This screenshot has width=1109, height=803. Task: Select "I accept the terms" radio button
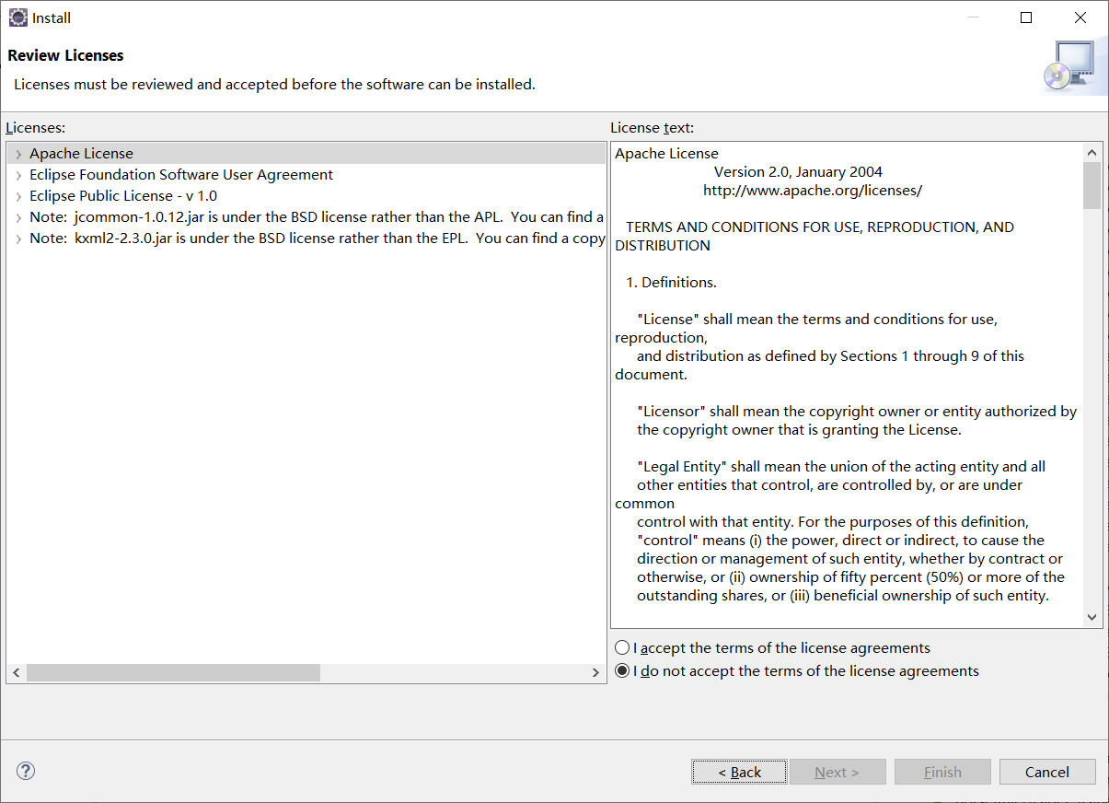[x=622, y=648]
